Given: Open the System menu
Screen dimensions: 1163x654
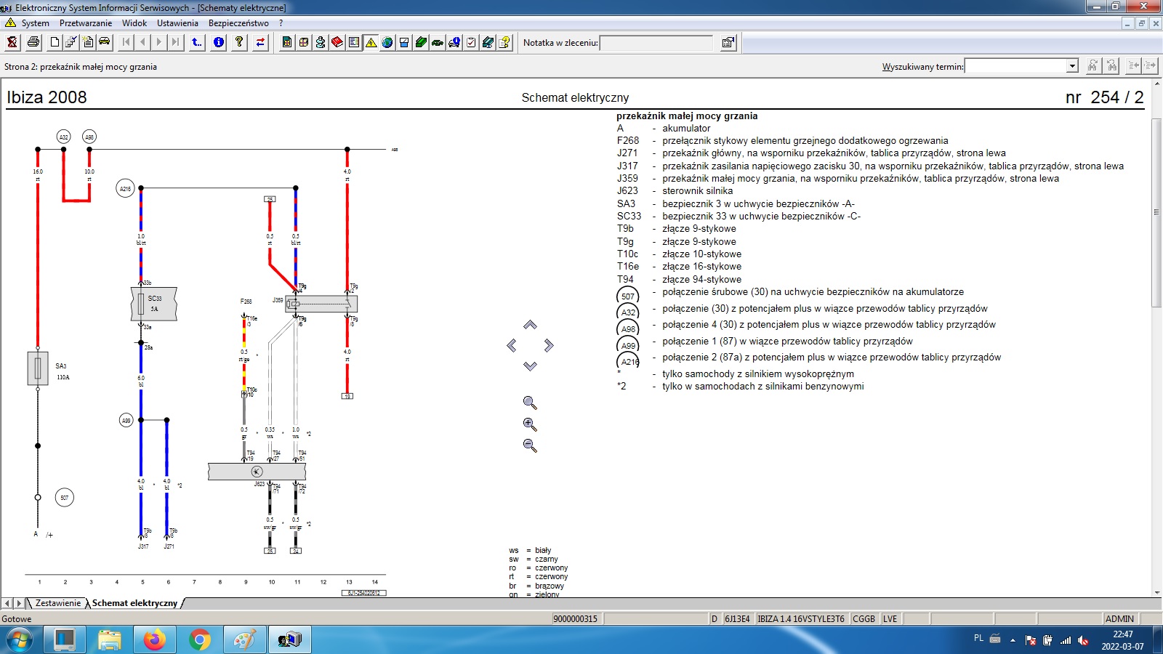Looking at the screenshot, I should (x=36, y=23).
